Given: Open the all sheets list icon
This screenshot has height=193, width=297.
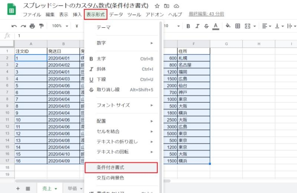Looking at the screenshot, I should (x=28, y=188).
